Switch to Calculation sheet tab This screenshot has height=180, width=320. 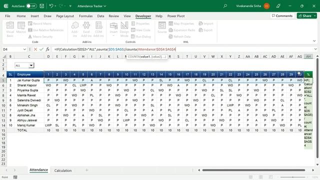tap(63, 170)
